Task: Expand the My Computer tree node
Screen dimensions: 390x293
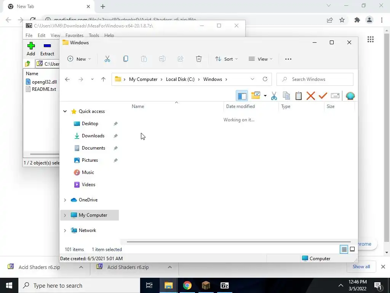Action: 65,215
